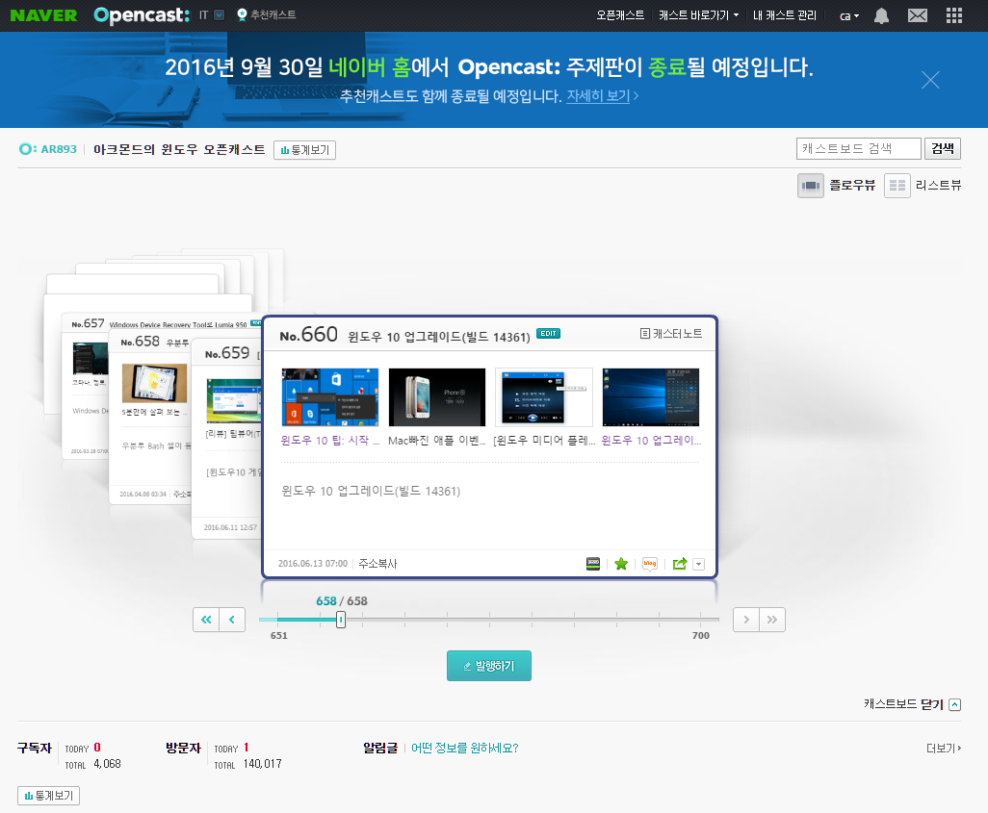Image resolution: width=988 pixels, height=813 pixels.
Task: Close the Opencast shutdown banner
Action: 930,80
